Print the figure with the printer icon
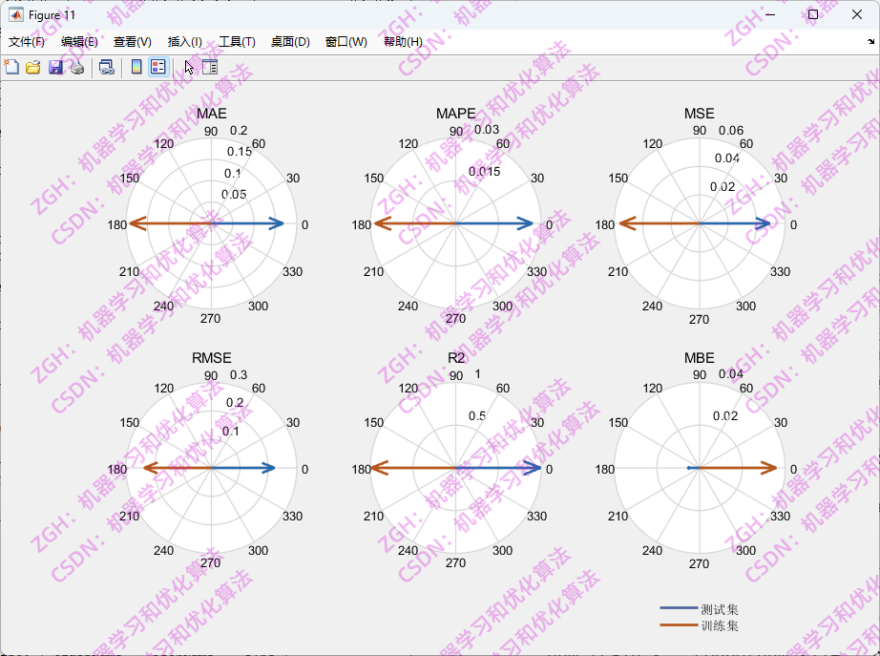Image resolution: width=880 pixels, height=656 pixels. coord(77,68)
